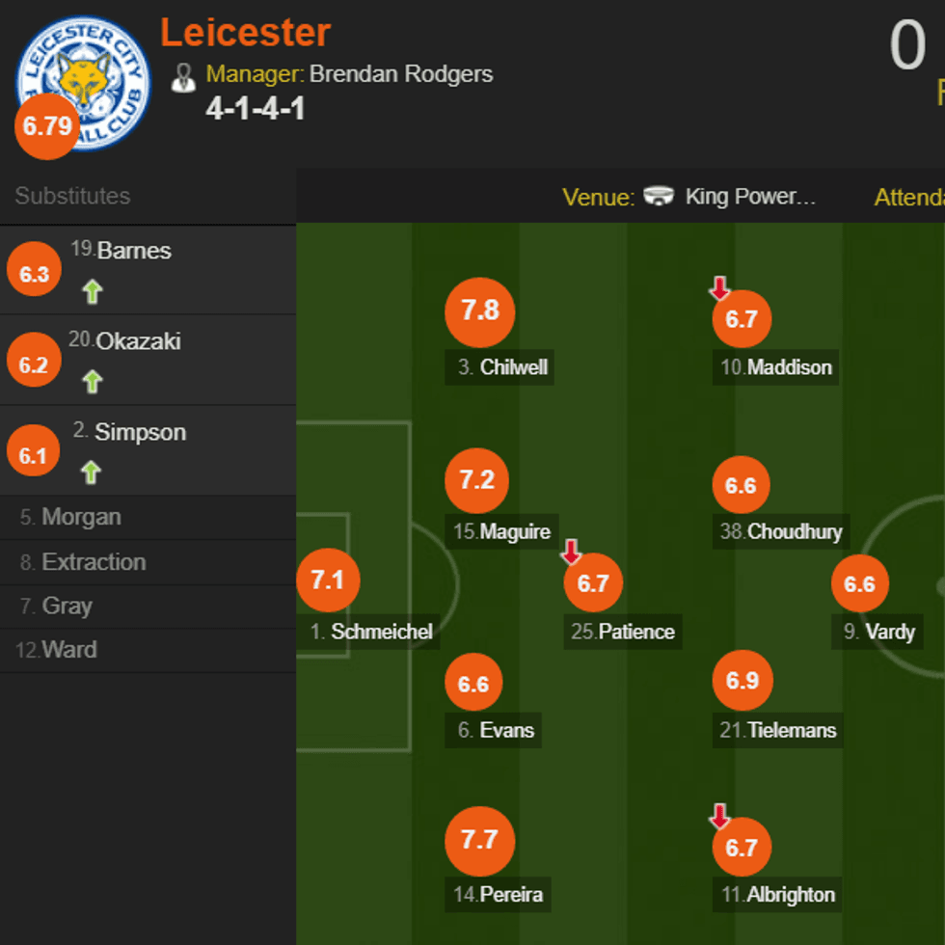This screenshot has height=945, width=945.
Task: Click substitute Ward in the list
Action: point(68,650)
